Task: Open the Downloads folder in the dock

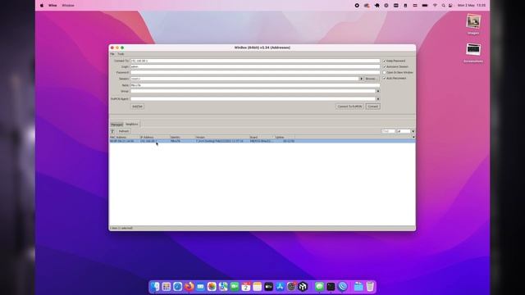Action: [358, 287]
